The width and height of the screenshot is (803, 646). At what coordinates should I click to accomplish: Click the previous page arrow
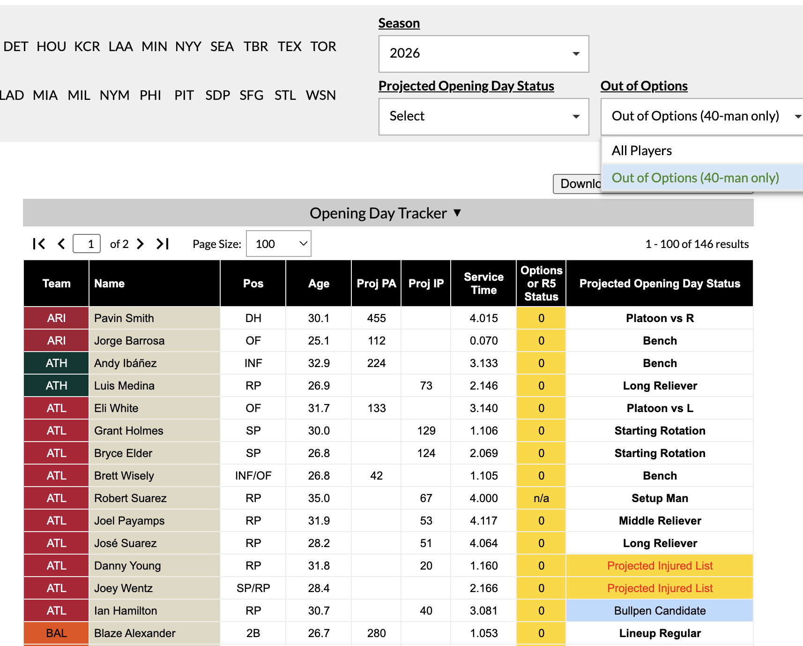[x=61, y=244]
